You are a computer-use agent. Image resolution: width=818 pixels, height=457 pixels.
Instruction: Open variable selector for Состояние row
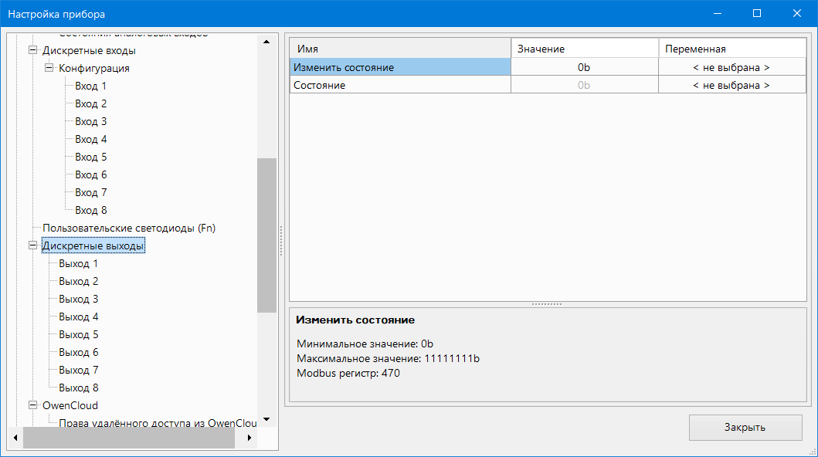[x=731, y=85]
